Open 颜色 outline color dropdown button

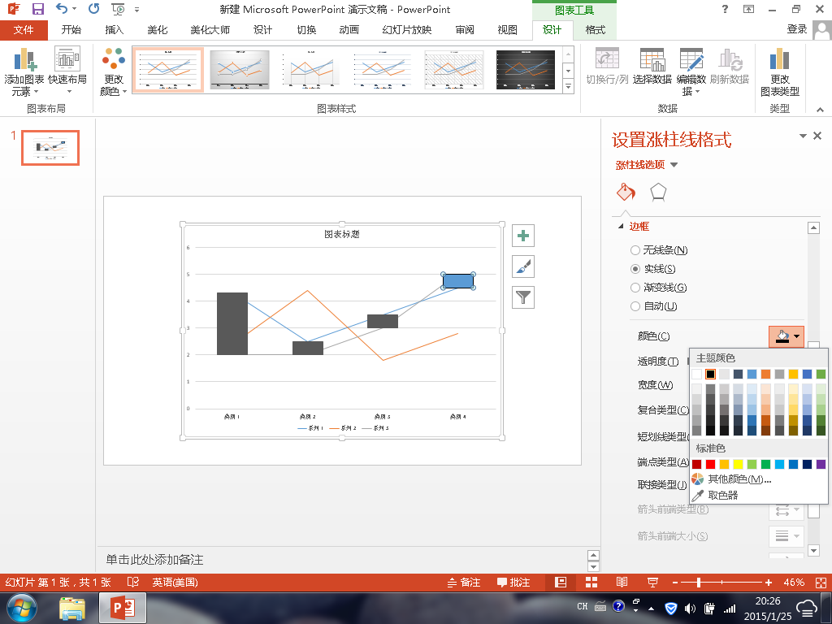click(x=786, y=336)
